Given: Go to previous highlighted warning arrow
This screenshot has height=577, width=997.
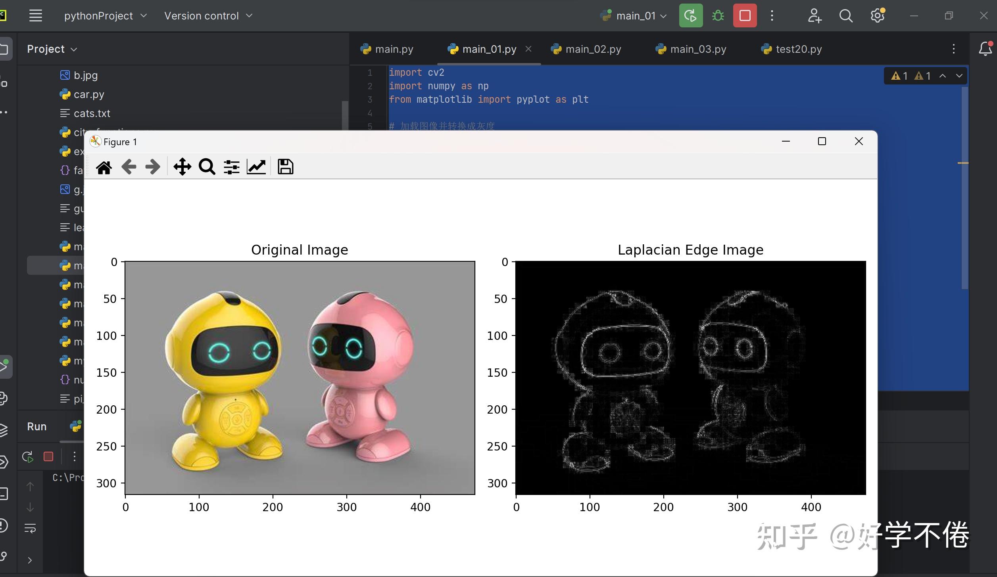Looking at the screenshot, I should (x=943, y=76).
